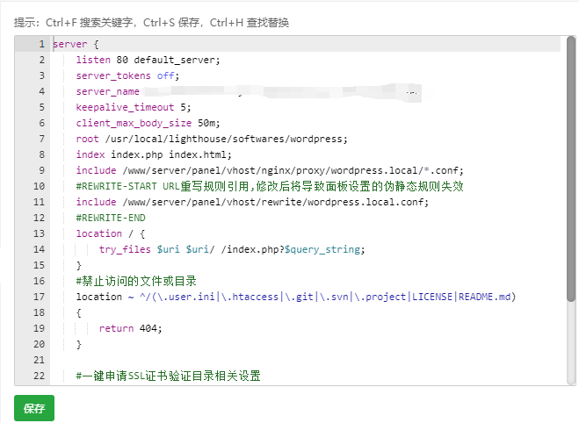Click line number 1 in the gutter
The image size is (579, 423).
coord(41,44)
